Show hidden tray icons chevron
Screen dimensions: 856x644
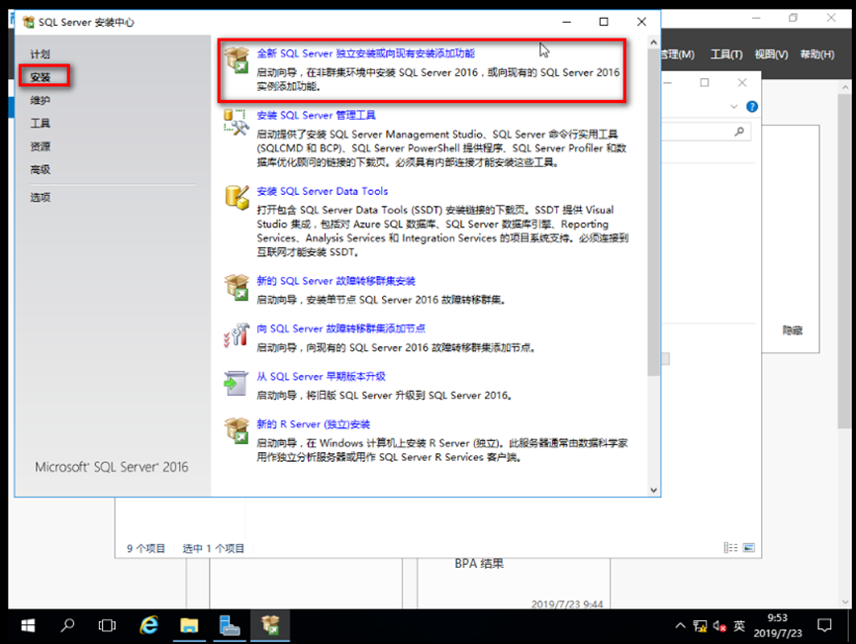tap(680, 625)
